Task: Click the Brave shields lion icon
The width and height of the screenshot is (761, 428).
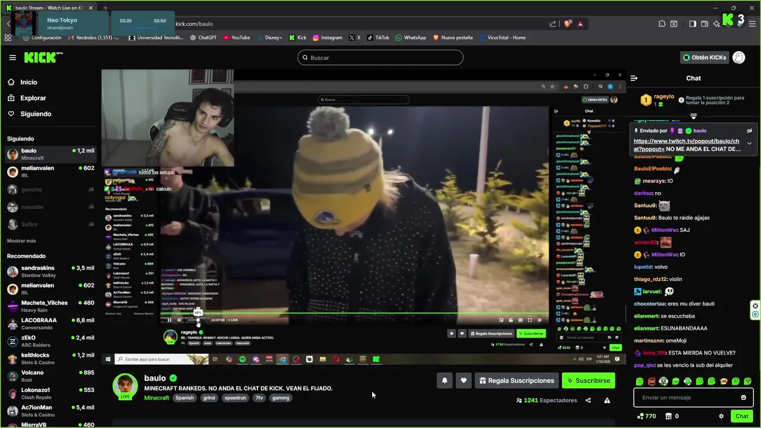Action: coord(567,24)
